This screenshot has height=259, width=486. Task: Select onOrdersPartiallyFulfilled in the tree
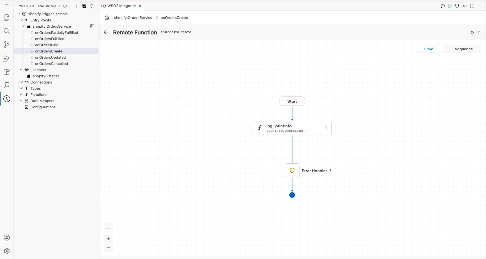pyautogui.click(x=56, y=32)
